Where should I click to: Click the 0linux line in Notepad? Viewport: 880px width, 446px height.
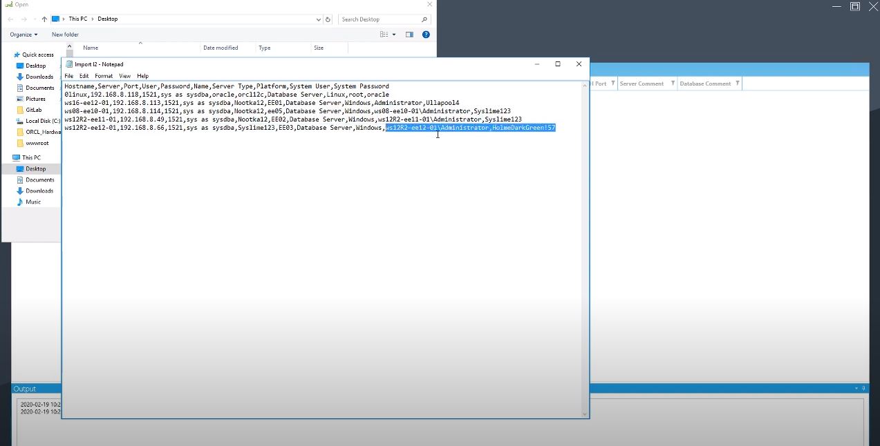coord(227,95)
